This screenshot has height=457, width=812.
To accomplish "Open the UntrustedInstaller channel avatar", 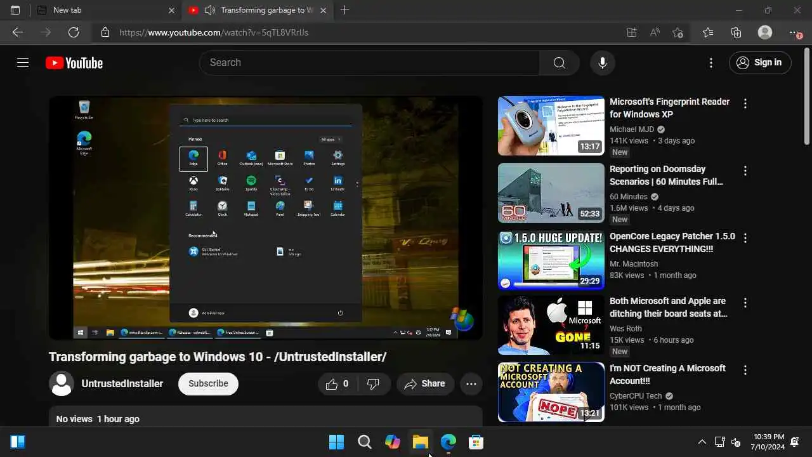I will (62, 383).
